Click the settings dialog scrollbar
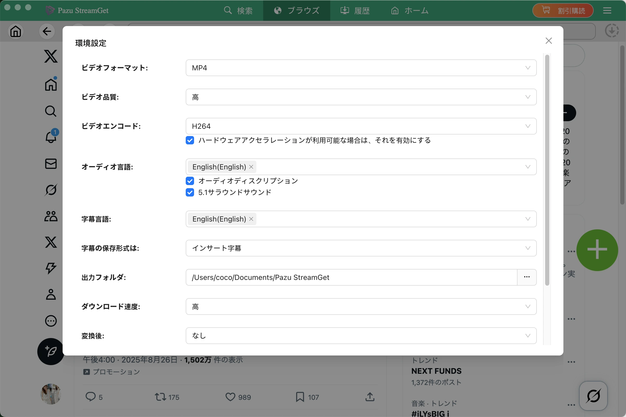This screenshot has height=417, width=626. click(x=547, y=170)
